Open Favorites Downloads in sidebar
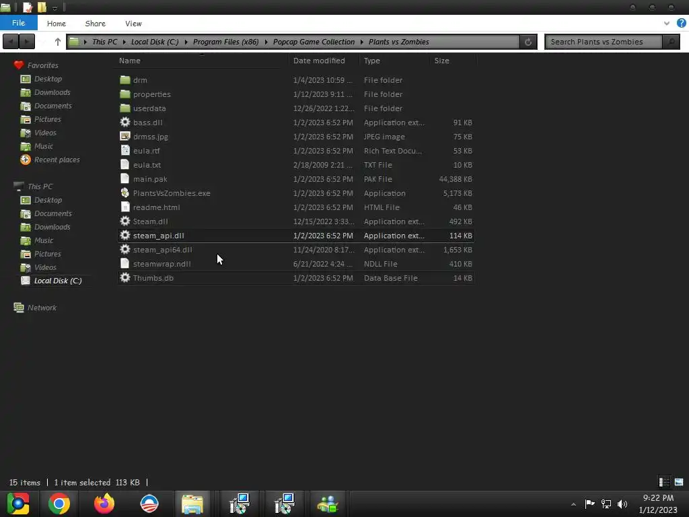The image size is (689, 517). (52, 92)
